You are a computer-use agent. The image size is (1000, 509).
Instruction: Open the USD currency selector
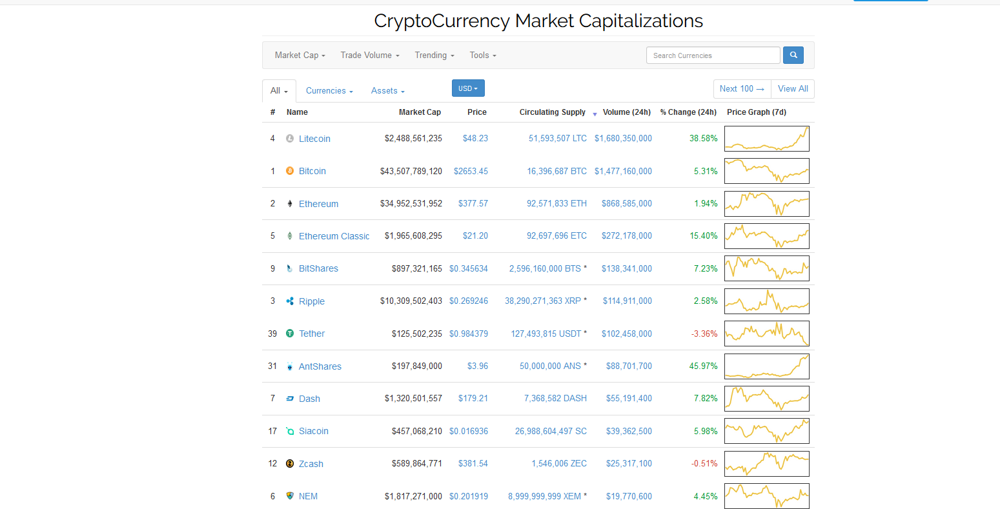(468, 88)
